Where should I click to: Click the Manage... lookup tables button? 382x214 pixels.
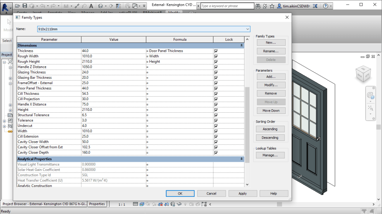[270, 155]
